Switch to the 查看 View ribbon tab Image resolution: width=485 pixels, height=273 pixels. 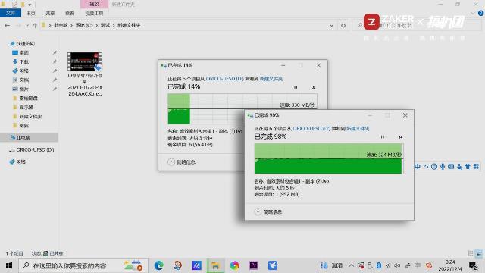click(70, 14)
